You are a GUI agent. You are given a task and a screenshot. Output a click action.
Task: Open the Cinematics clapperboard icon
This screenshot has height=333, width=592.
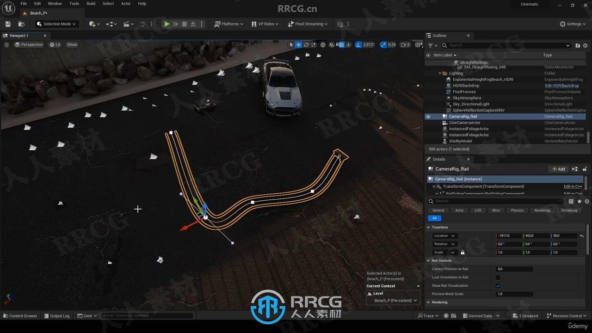point(128,24)
